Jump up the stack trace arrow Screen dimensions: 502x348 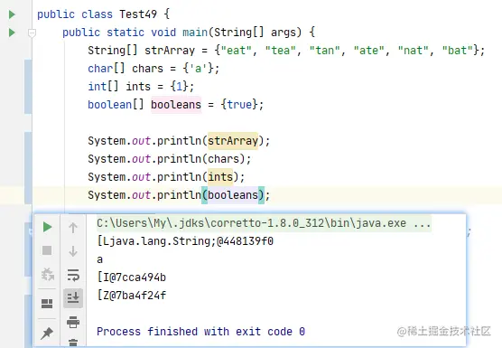(x=73, y=228)
